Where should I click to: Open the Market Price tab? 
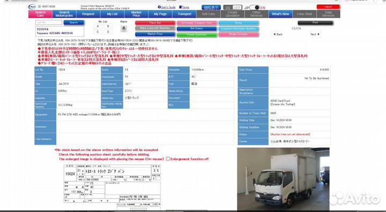(x=136, y=14)
